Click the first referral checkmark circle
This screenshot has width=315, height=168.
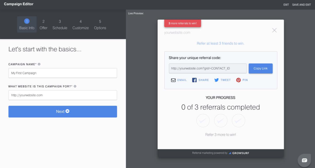point(203,121)
